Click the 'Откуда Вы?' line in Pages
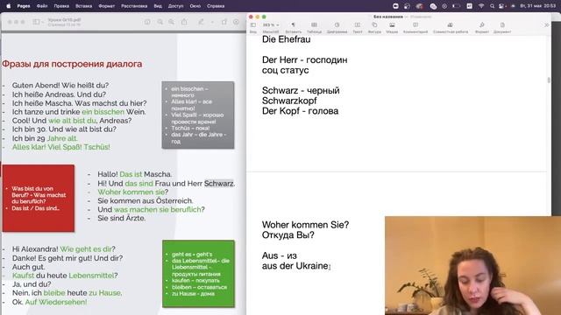 point(288,235)
